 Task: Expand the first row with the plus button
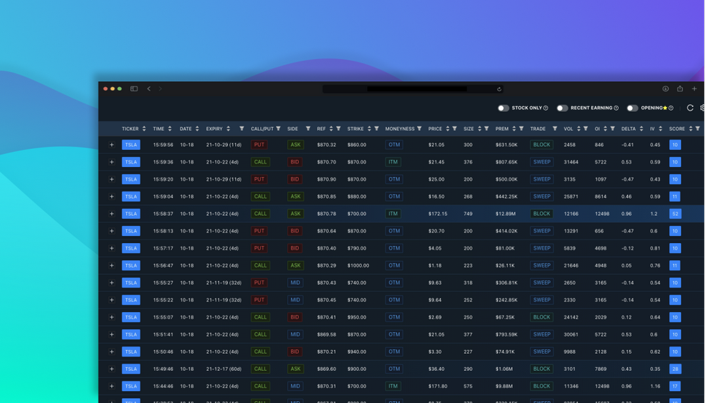click(111, 145)
